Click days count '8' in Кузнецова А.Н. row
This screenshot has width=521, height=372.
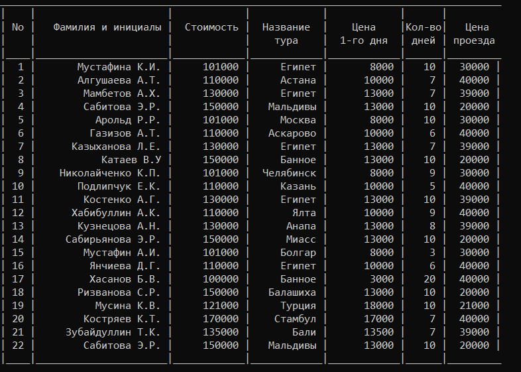(432, 226)
